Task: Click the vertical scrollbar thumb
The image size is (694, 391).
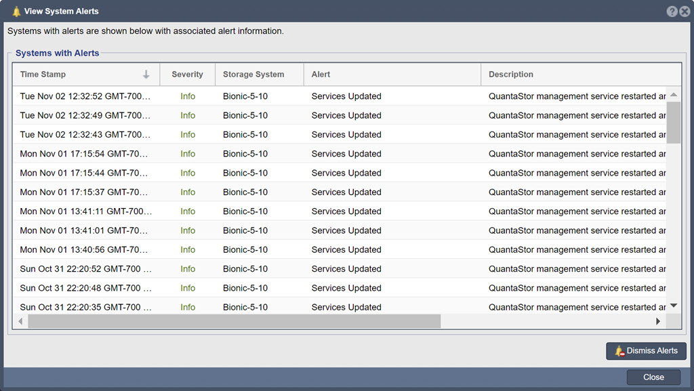Action: [x=674, y=123]
